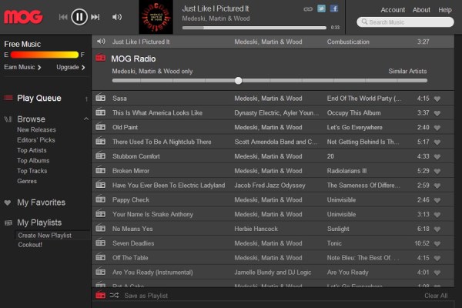
Task: Favorite the song Sasa with heart
Action: coord(437,99)
